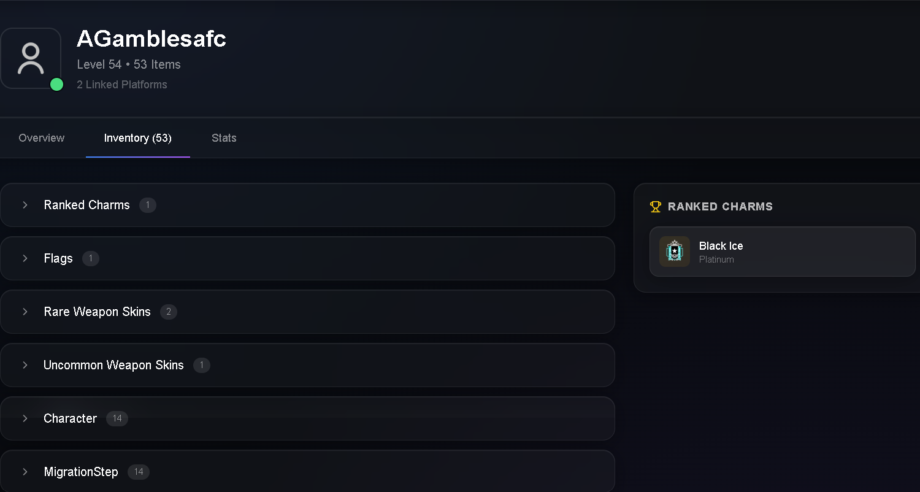
Task: Click the Black Ice charm icon
Action: point(675,252)
